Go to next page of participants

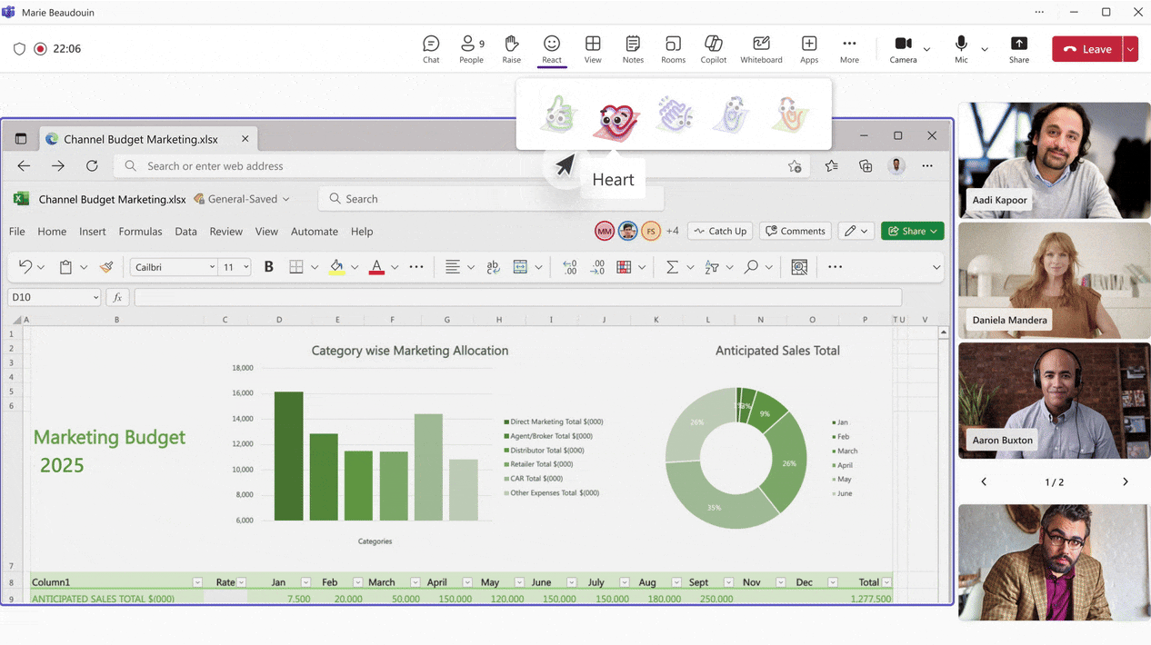pos(1125,482)
